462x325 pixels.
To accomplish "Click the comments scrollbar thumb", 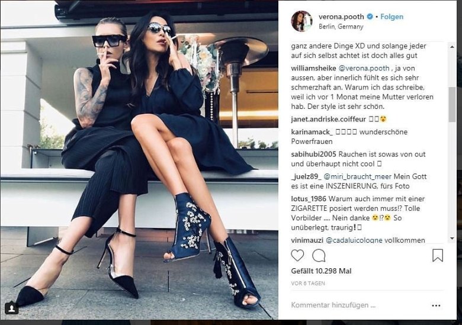I will point(452,104).
